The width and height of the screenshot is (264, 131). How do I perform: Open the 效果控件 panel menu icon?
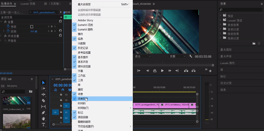(15, 4)
